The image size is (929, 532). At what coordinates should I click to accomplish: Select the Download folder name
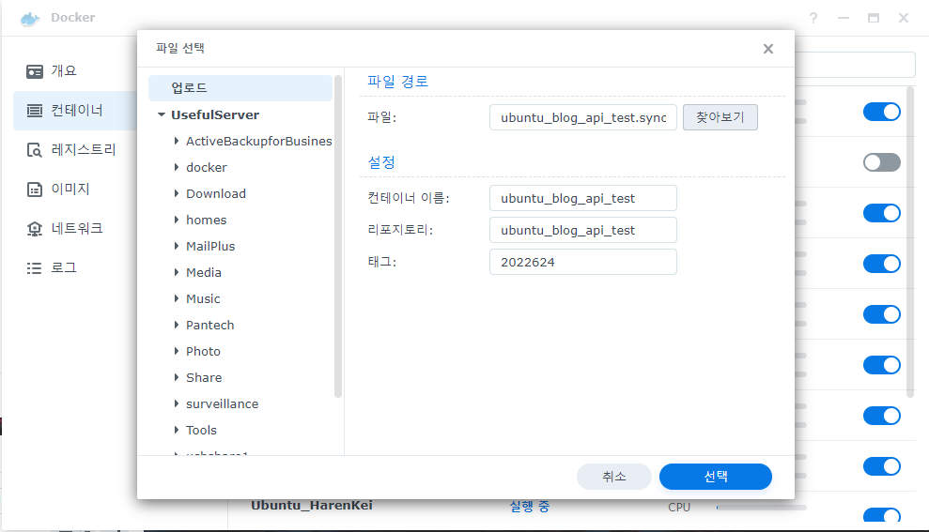216,193
